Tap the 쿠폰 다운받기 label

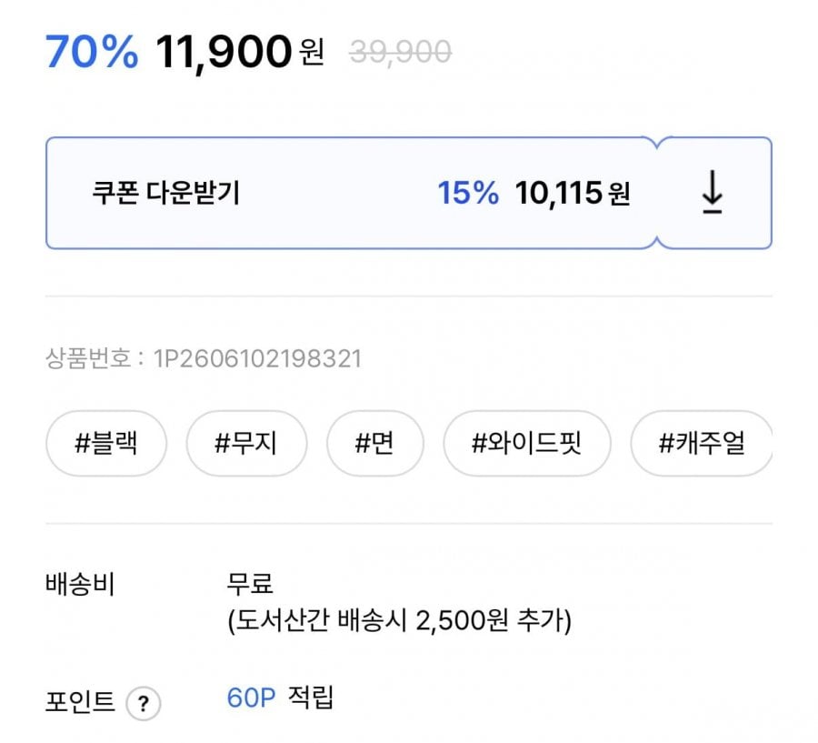click(165, 193)
